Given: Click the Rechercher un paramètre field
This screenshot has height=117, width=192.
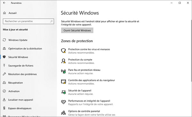Looking at the screenshot, I should 28,21.
